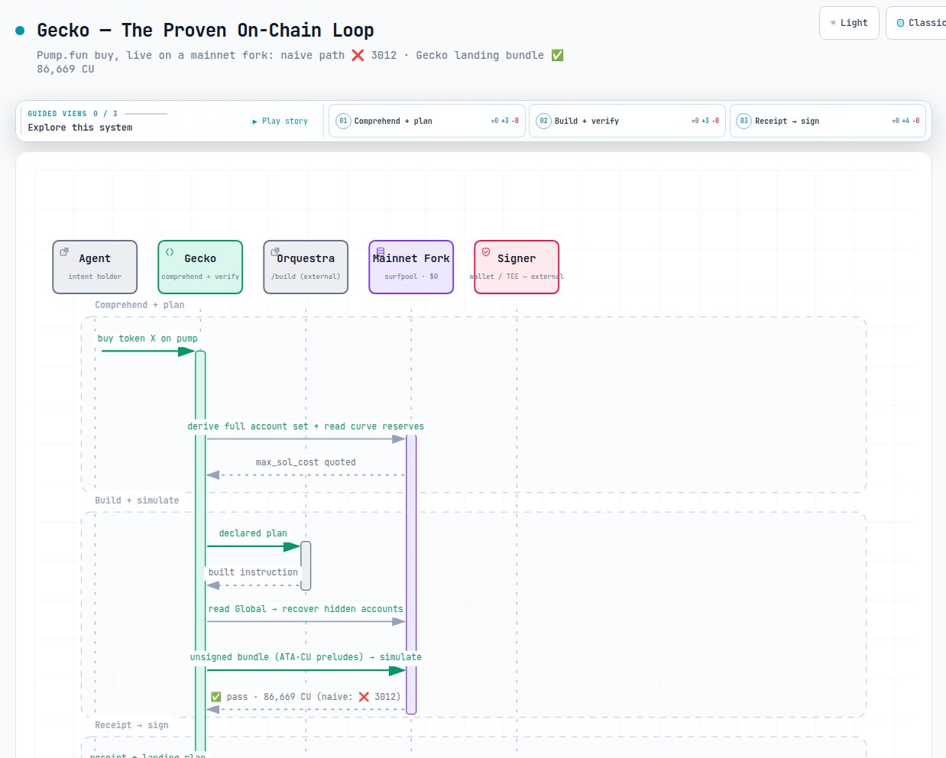The width and height of the screenshot is (946, 758).
Task: Open guided view 02 Build + verify
Action: pos(627,121)
